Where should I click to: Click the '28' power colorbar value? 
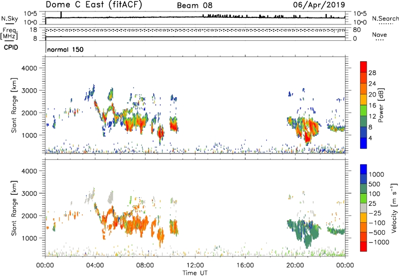tap(372, 73)
